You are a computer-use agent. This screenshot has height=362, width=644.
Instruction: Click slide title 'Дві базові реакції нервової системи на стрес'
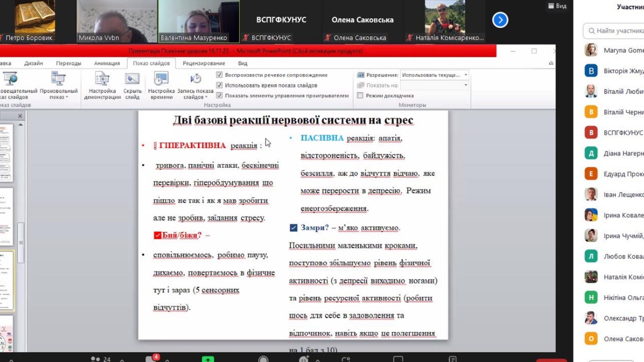293,120
